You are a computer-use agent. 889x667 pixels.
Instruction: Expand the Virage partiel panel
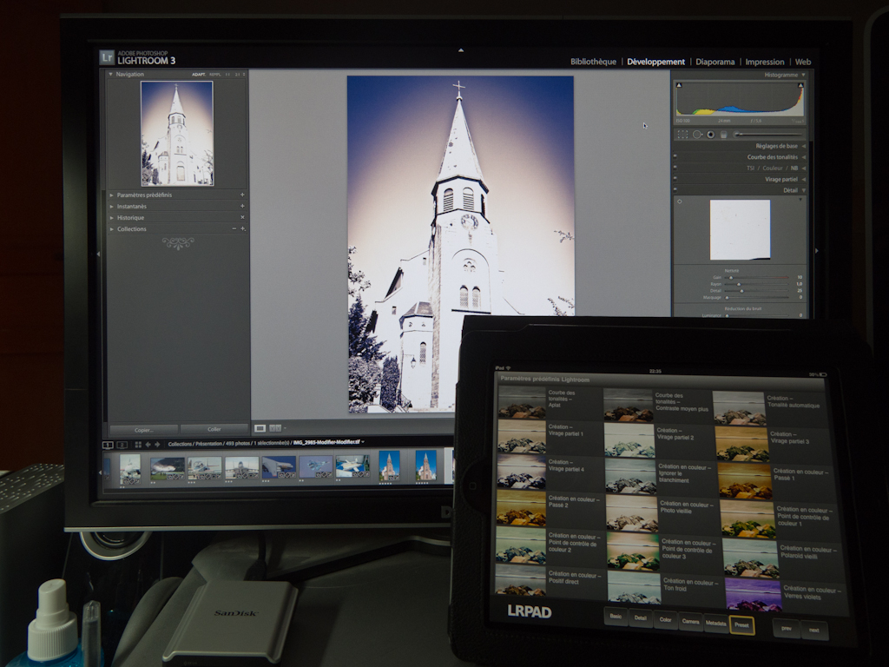pyautogui.click(x=803, y=179)
